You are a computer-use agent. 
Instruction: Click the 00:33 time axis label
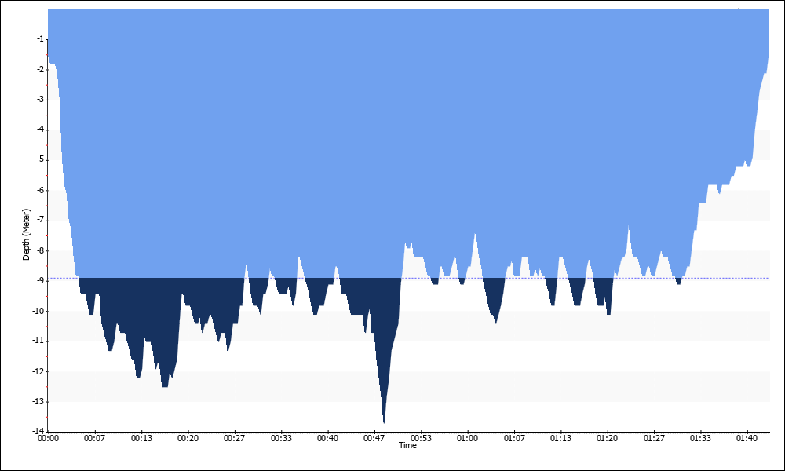pyautogui.click(x=281, y=439)
